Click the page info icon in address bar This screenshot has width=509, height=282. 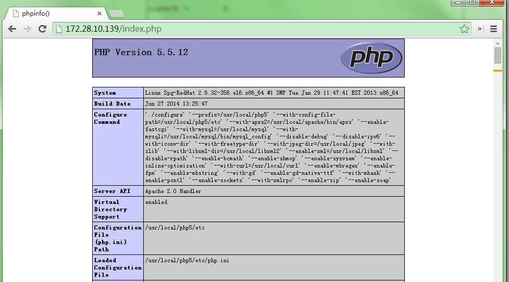tap(59, 29)
